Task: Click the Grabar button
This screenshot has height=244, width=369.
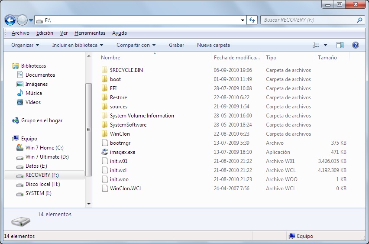Action: tap(177, 45)
